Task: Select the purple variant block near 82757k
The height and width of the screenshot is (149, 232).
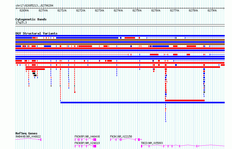Action: point(151,46)
